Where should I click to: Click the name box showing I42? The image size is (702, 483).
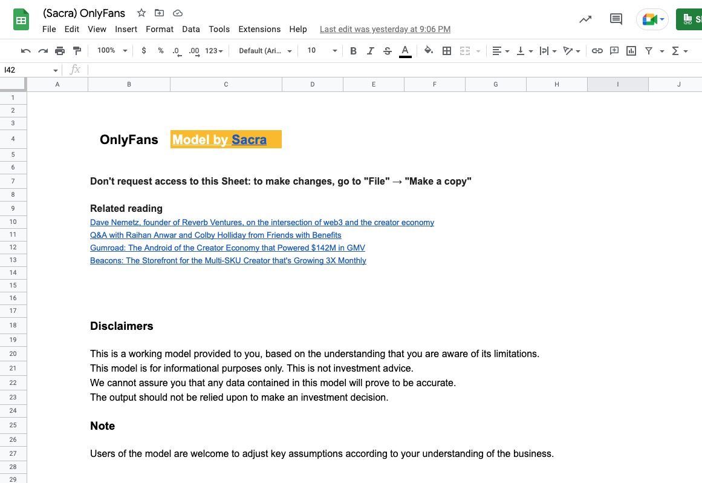click(x=30, y=70)
